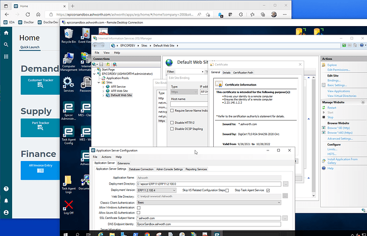Viewport: 367px width, 236px height.
Task: Uncheck Stop Task Agent Service checkbox
Action: point(268,190)
